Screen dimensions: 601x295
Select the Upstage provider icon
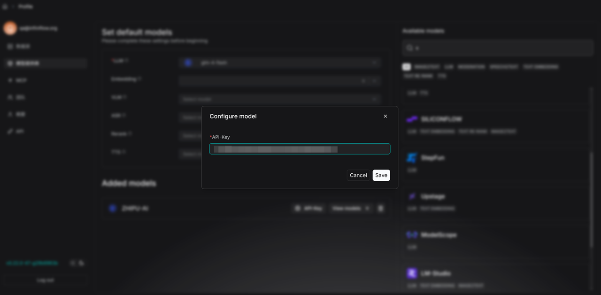[412, 196]
